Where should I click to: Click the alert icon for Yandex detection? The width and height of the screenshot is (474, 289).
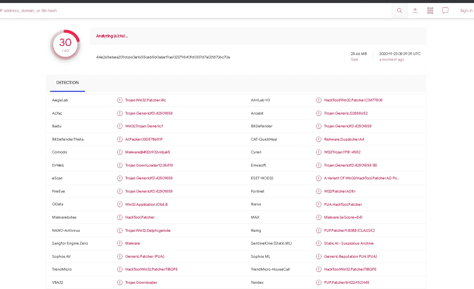click(319, 283)
